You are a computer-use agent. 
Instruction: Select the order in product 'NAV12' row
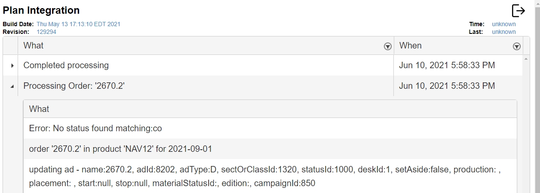(x=120, y=149)
